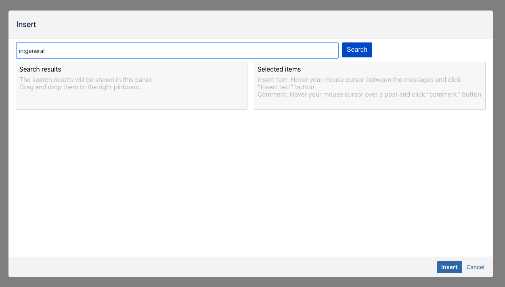The image size is (505, 287).
Task: Select the text in:general in the search box
Action: 32,51
